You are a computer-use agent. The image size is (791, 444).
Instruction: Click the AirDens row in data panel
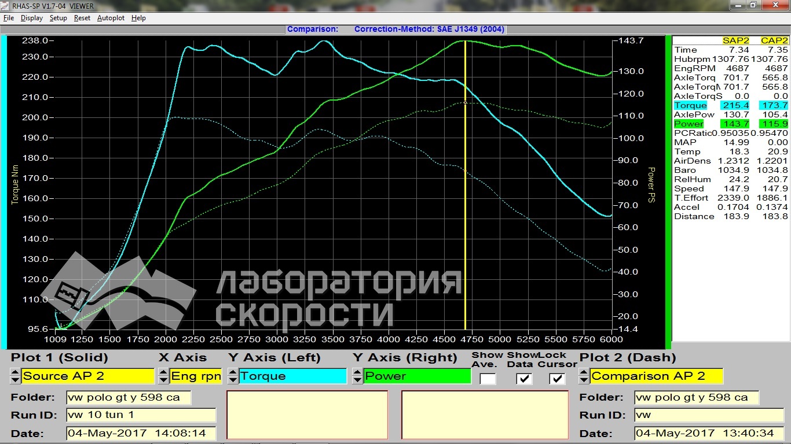pos(731,161)
